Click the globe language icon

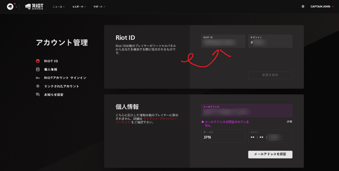pos(303,7)
